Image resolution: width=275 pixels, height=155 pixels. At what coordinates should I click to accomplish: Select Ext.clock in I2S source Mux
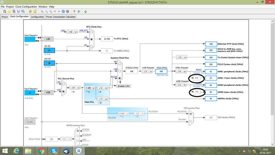pyautogui.click(x=191, y=121)
